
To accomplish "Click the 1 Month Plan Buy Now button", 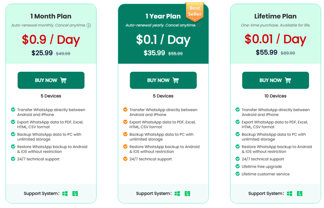I will point(51,80).
